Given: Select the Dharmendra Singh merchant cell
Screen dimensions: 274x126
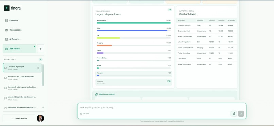Looking at the screenshot, I should tap(184, 31).
